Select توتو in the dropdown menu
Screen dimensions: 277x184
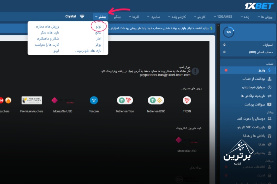click(99, 26)
